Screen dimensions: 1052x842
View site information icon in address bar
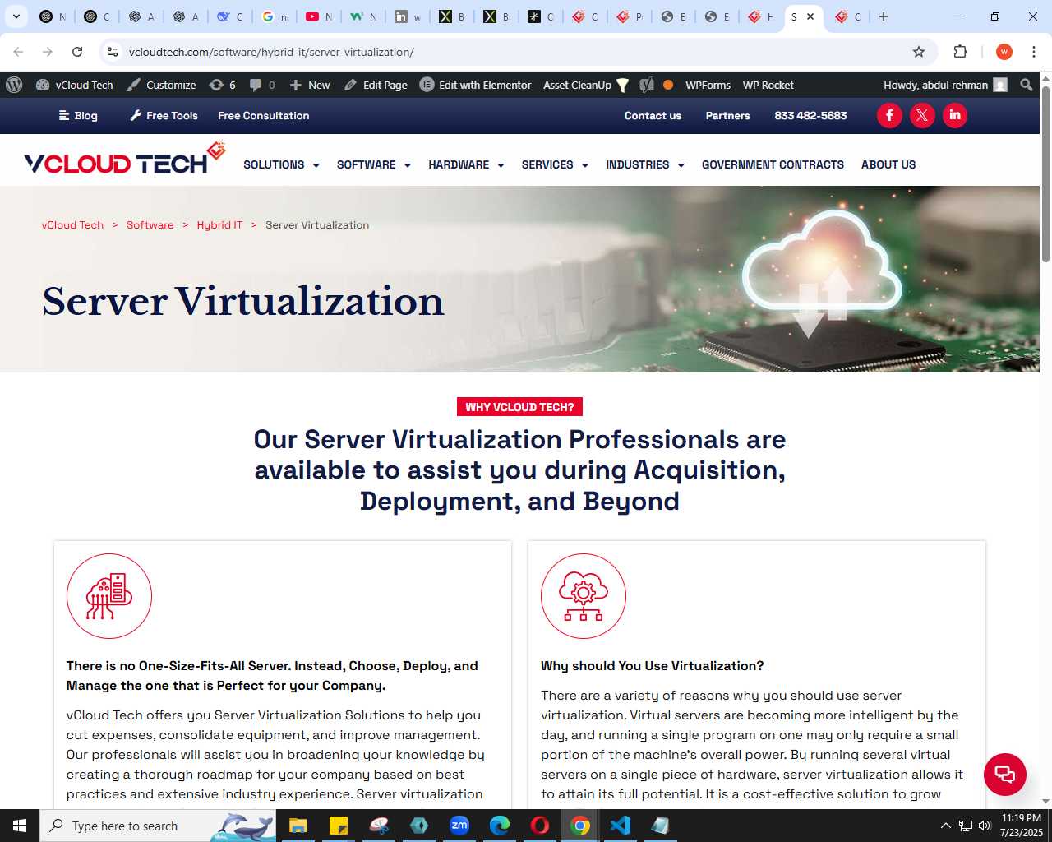tap(113, 52)
